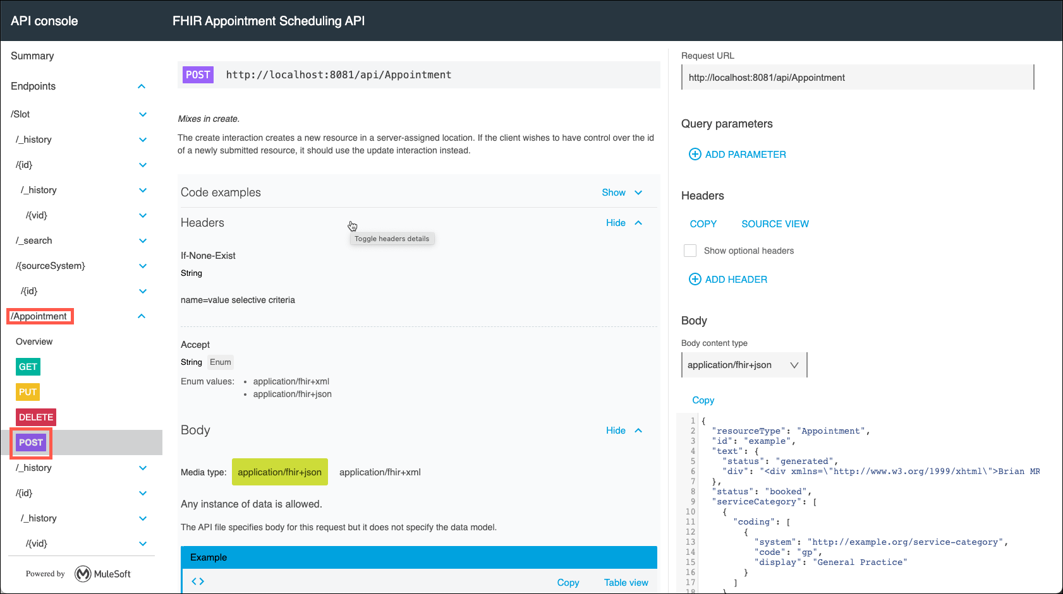Click /_search endpoint label
Viewport: 1063px width, 594px height.
34,241
